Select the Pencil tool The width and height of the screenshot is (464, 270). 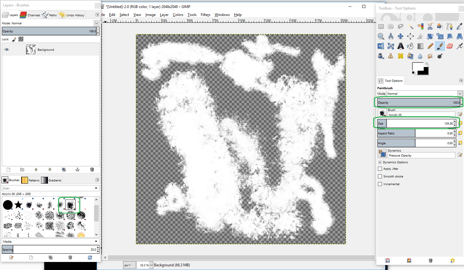point(430,46)
